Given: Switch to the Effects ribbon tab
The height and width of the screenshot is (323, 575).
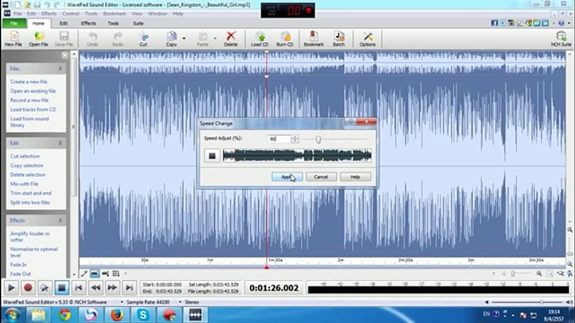Looking at the screenshot, I should click(88, 23).
